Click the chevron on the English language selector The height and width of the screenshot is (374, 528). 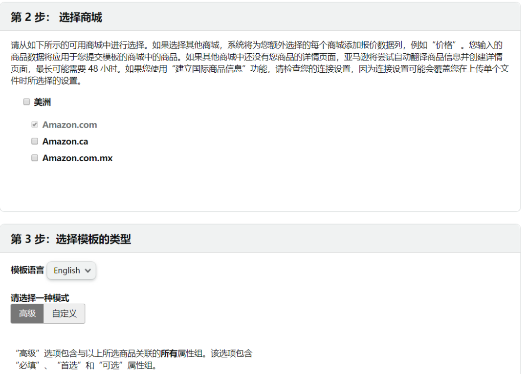tap(87, 270)
